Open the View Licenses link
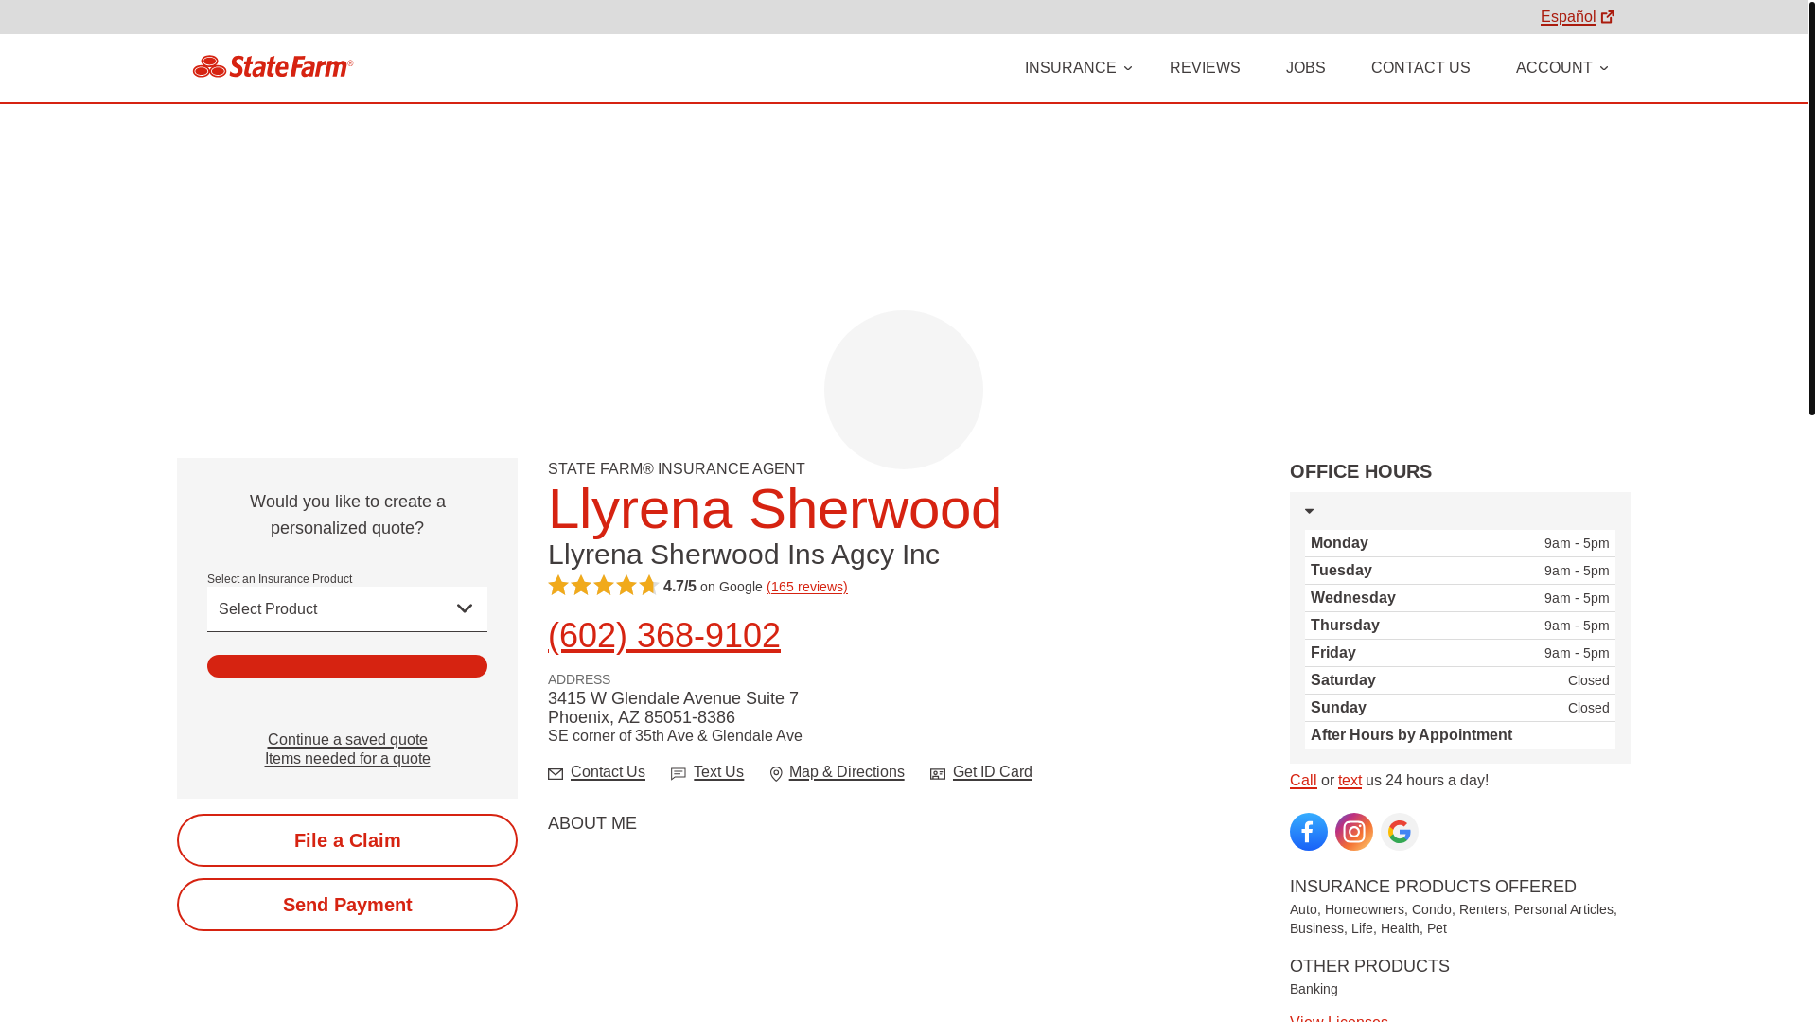This screenshot has height=1022, width=1817. [1339, 1017]
